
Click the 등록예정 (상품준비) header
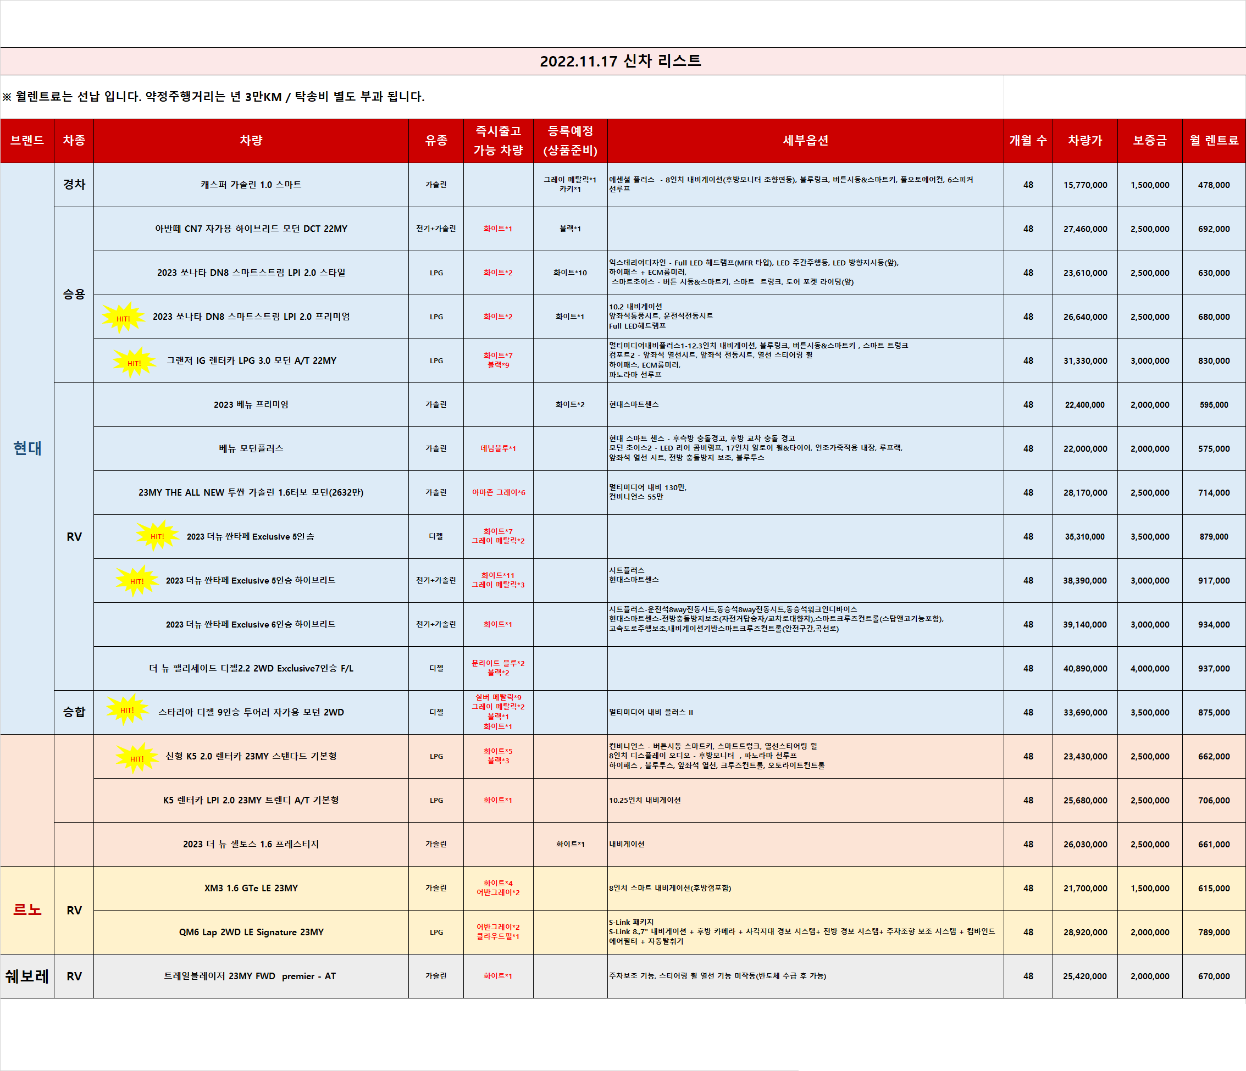point(570,141)
